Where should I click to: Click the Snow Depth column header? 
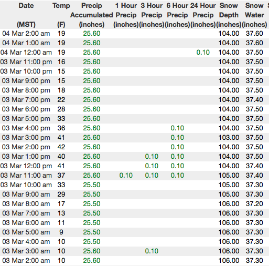(x=229, y=15)
